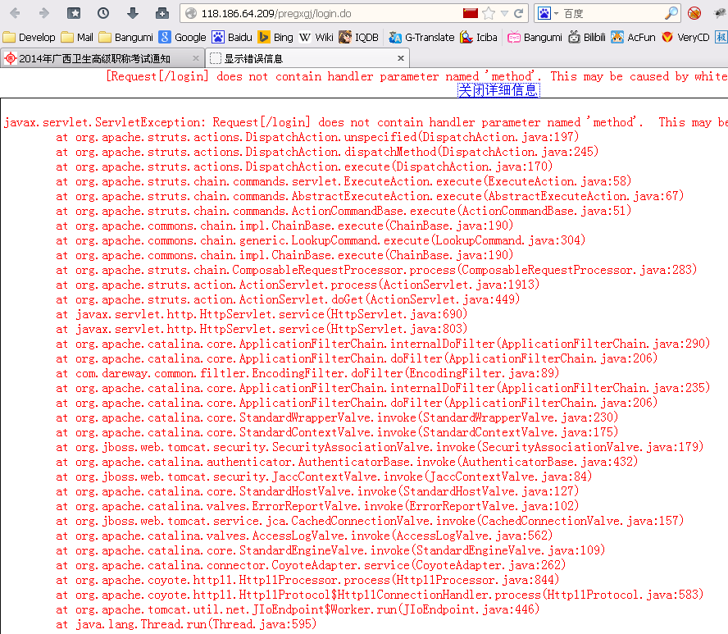728x634 pixels.
Task: Click the search magnifier icon
Action: point(671,13)
